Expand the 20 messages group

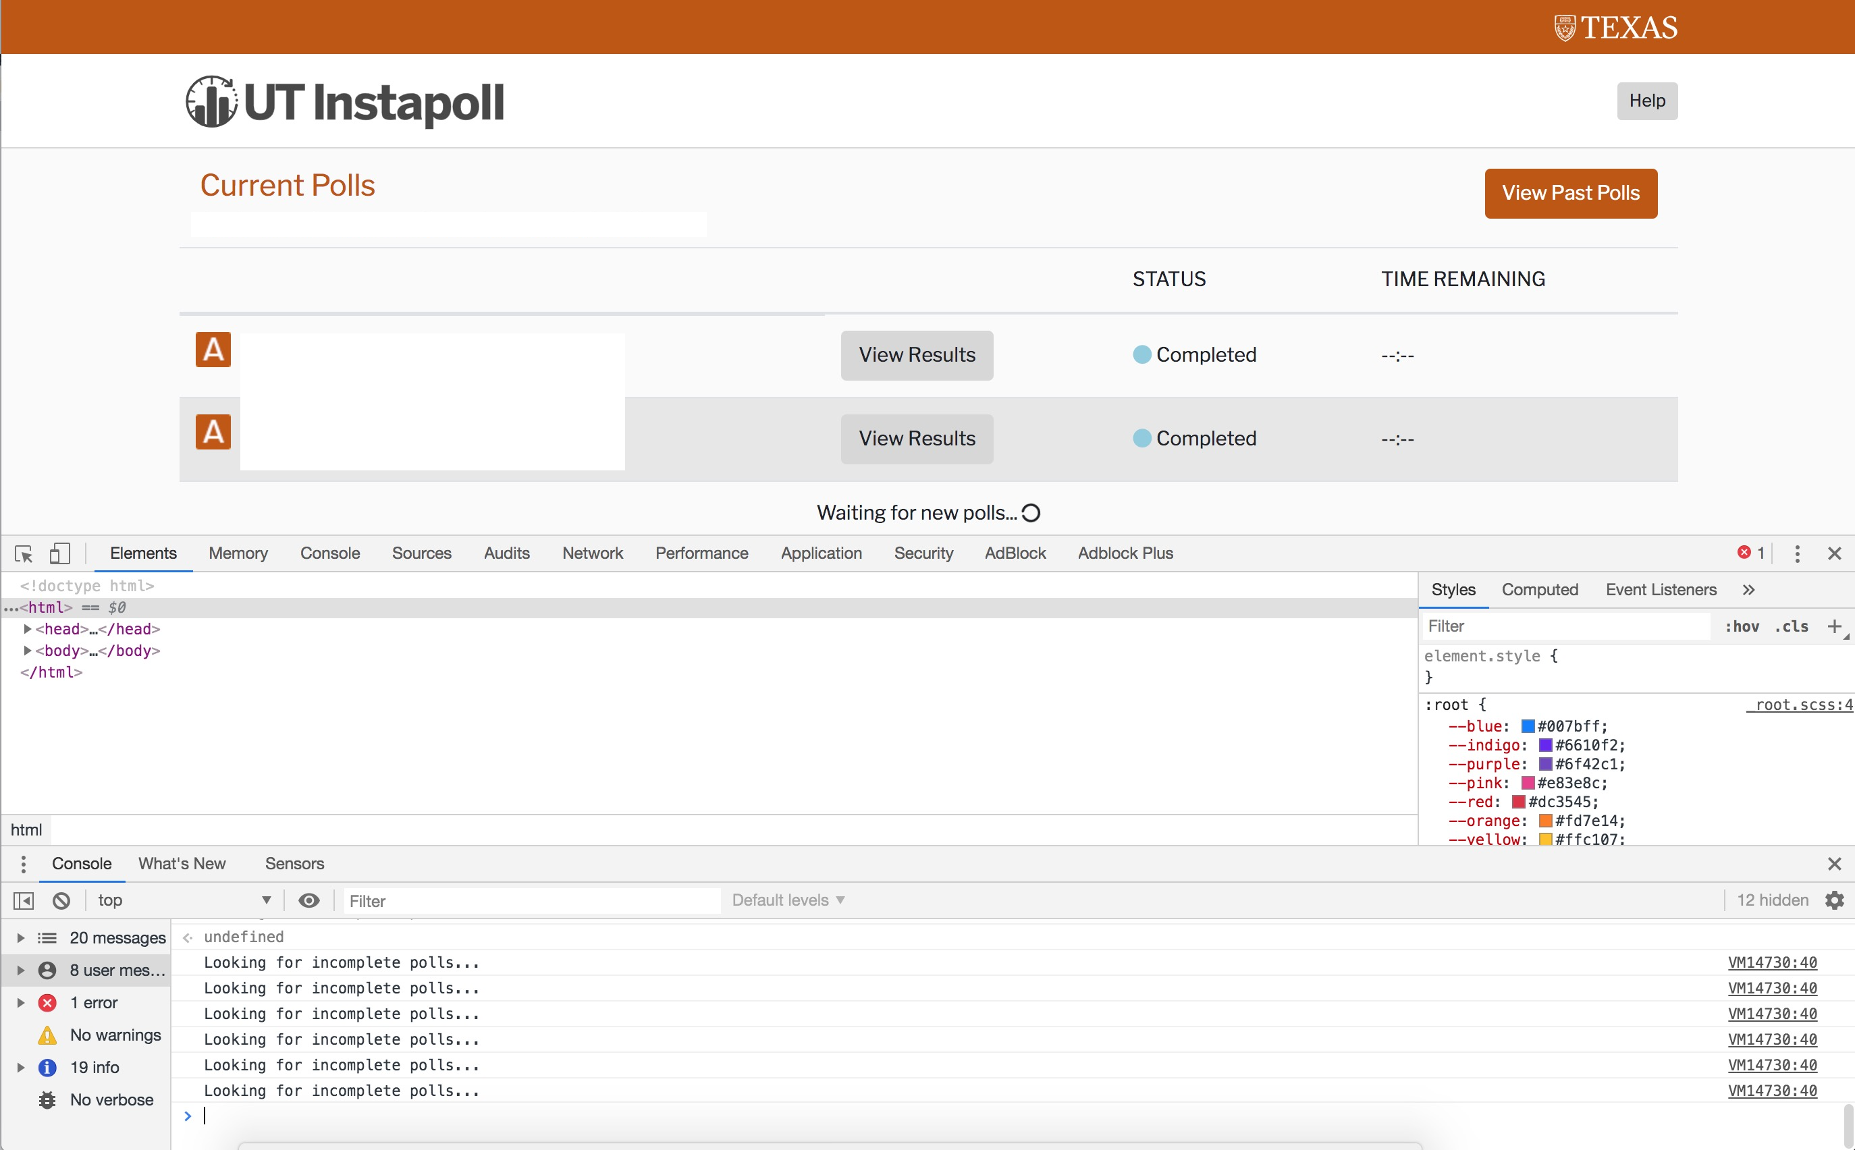tap(20, 938)
